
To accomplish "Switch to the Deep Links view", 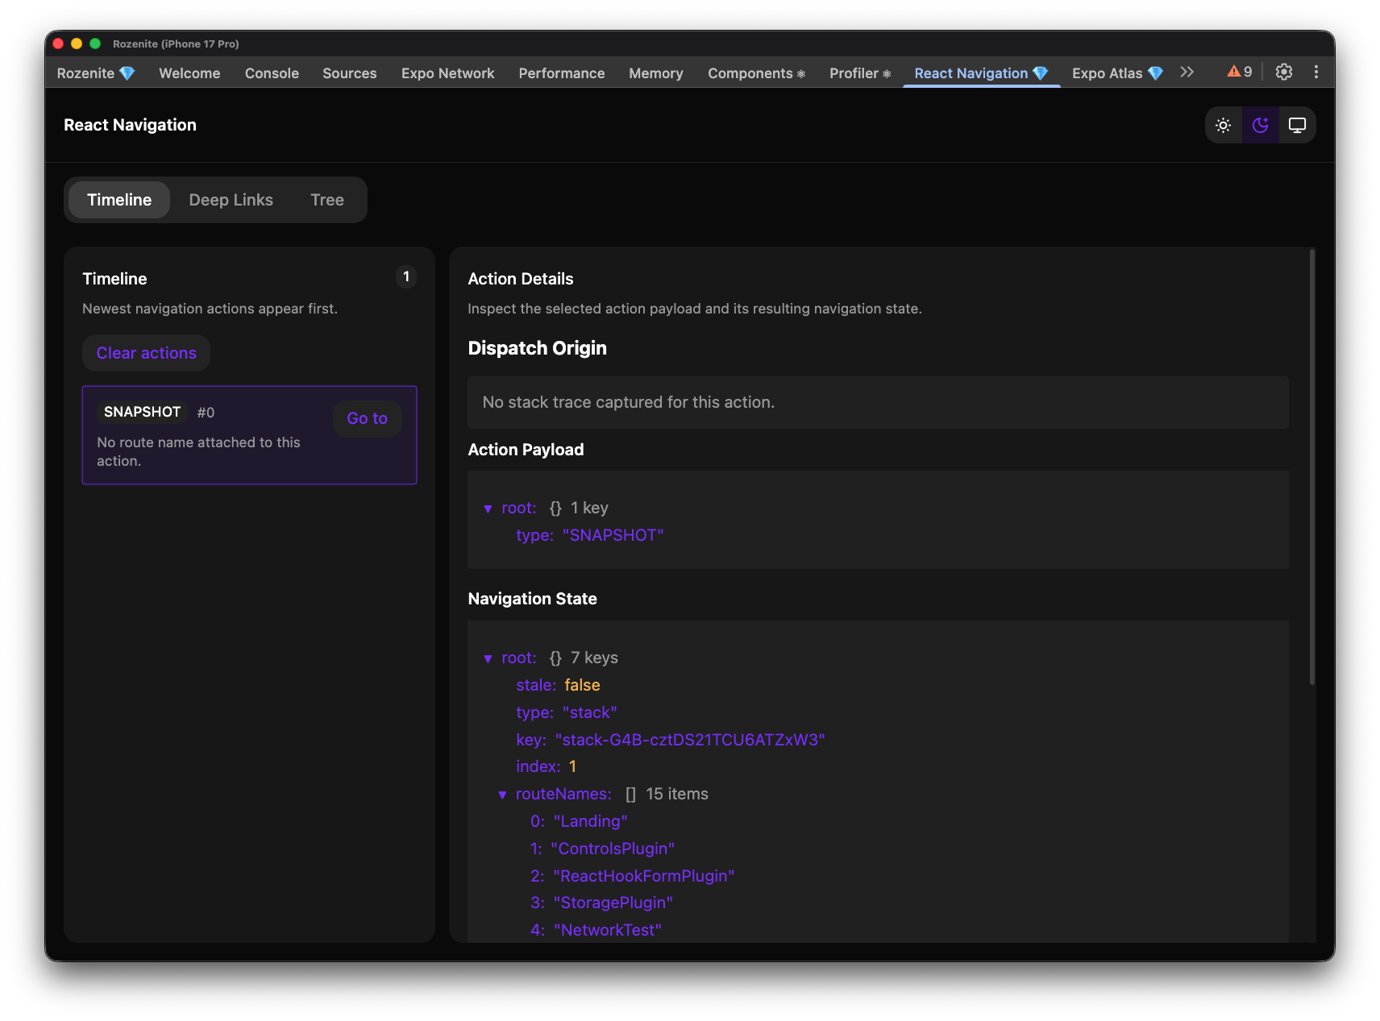I will coord(231,200).
